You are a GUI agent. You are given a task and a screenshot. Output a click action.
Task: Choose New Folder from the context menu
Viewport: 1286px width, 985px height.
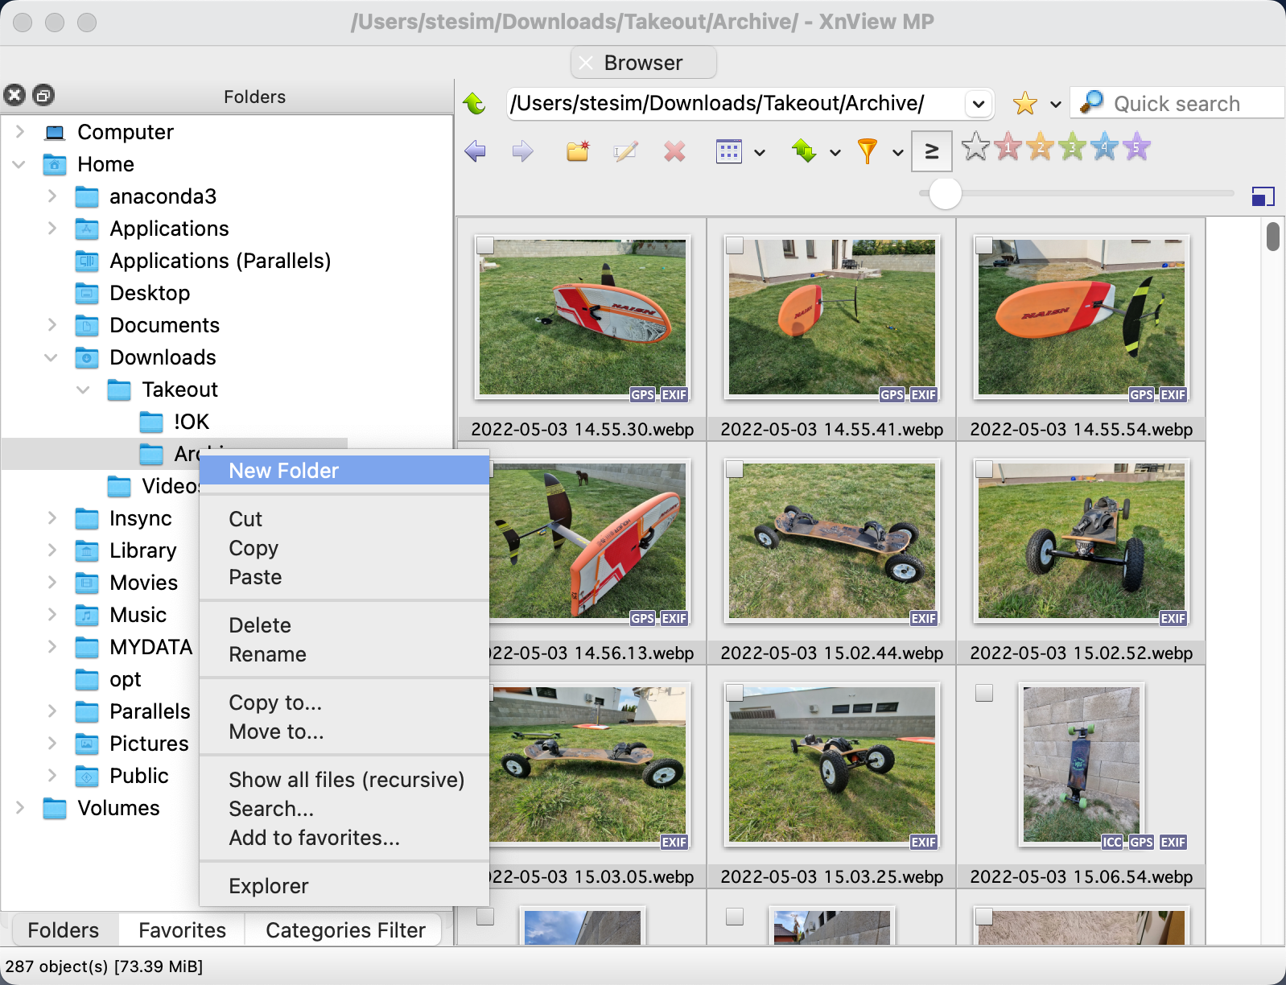[x=283, y=471]
